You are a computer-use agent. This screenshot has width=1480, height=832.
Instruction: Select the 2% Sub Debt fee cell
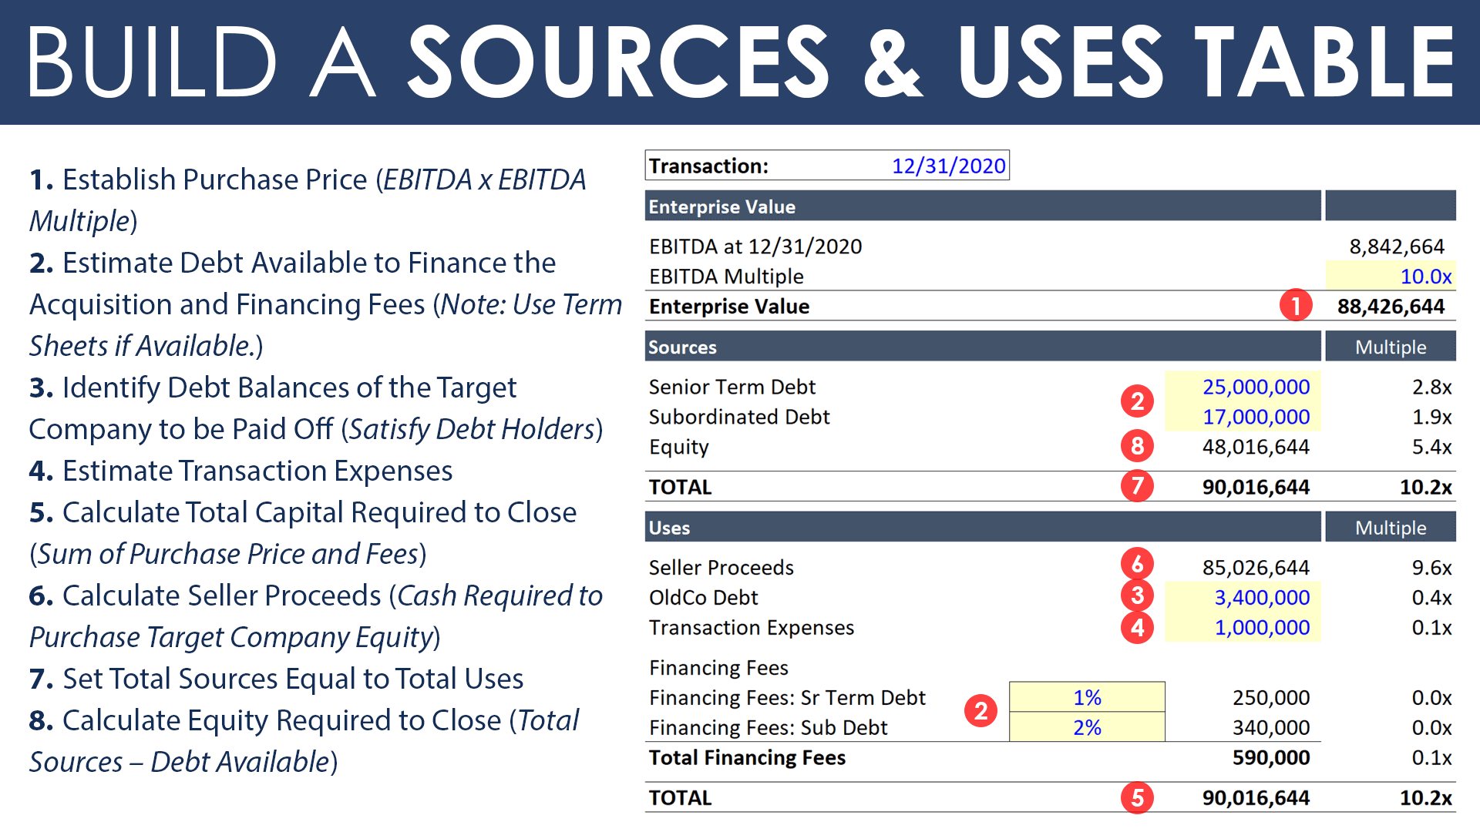click(1087, 727)
